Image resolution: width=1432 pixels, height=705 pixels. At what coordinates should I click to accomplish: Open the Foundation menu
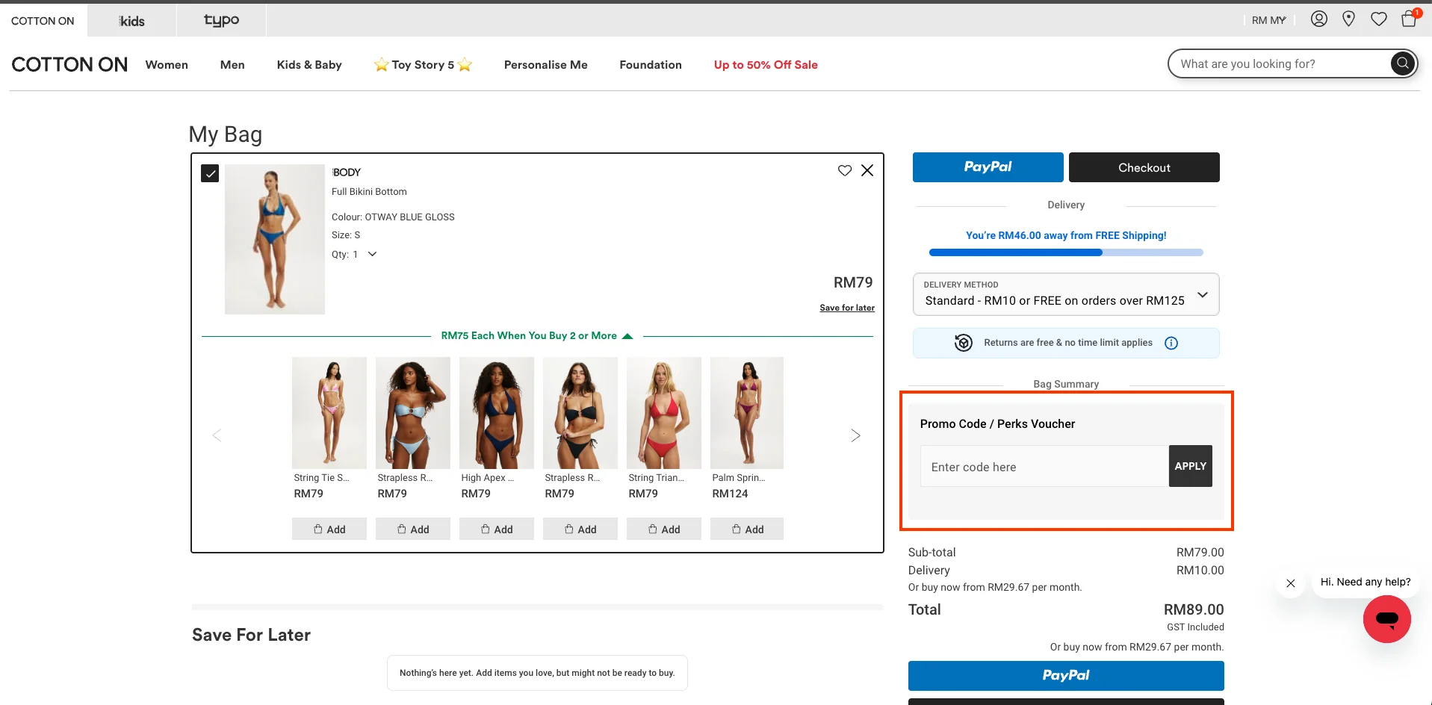tap(651, 65)
